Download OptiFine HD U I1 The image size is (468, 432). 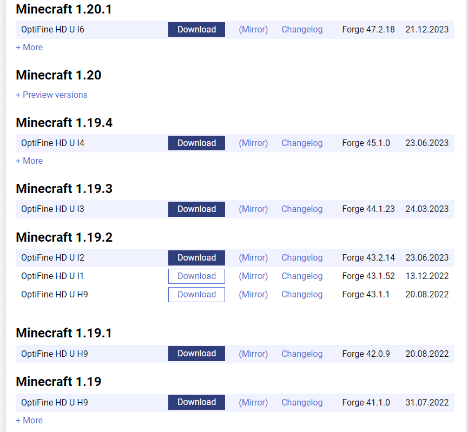pos(196,276)
